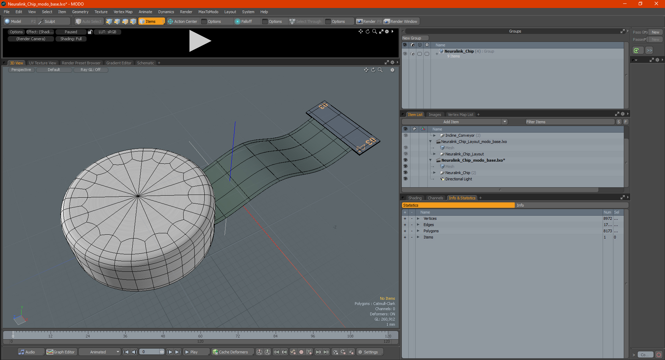Viewport: 665px width, 360px height.
Task: Switch to Channels tab
Action: pyautogui.click(x=435, y=198)
